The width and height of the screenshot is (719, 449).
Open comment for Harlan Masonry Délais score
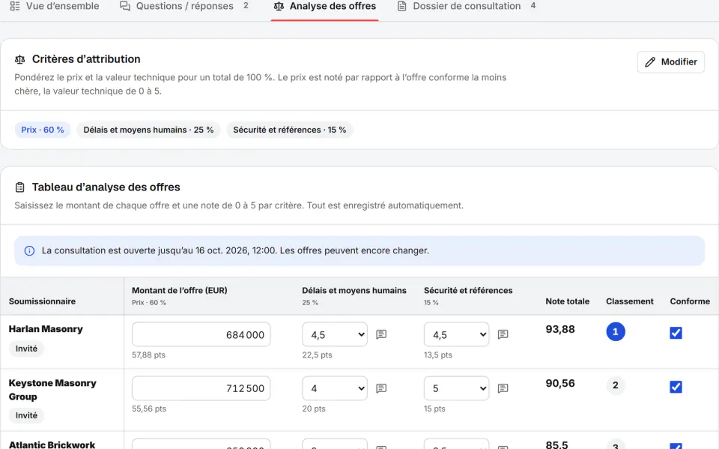[x=381, y=334]
